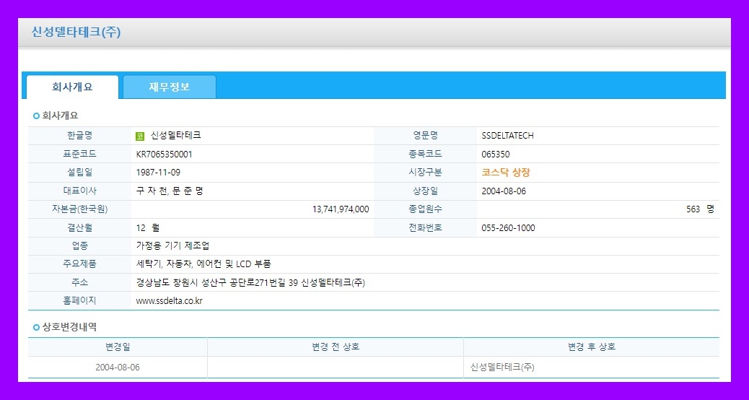Click the 변경일 column header

tap(118, 347)
